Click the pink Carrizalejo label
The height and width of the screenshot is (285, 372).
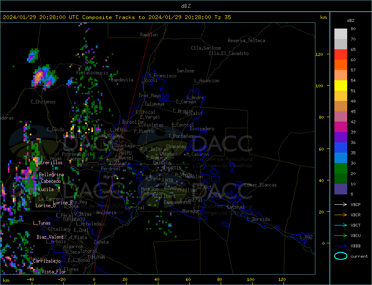[x=47, y=261]
